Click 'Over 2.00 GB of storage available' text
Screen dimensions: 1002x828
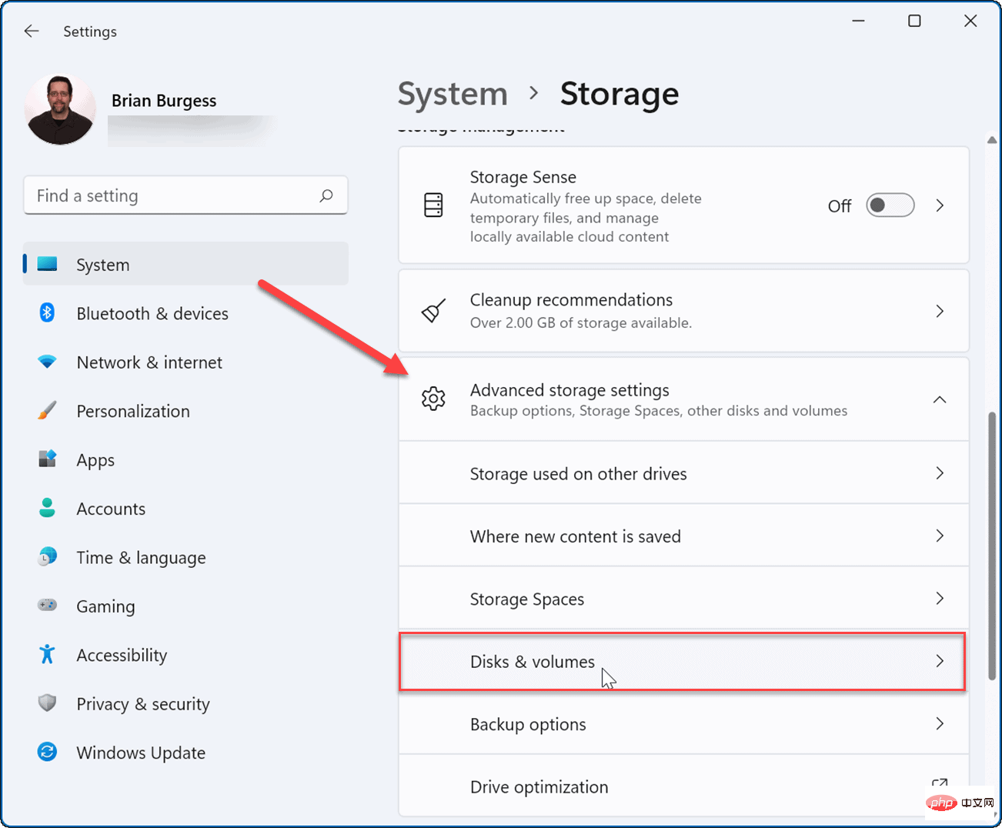[x=581, y=322]
